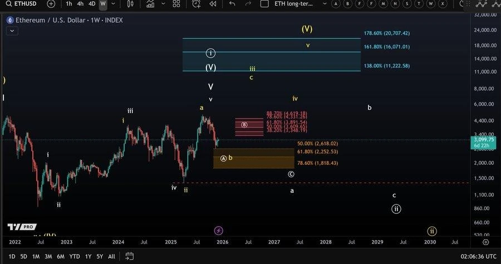The width and height of the screenshot is (501, 264).
Task: Open the indicator templates grid
Action: pyautogui.click(x=176, y=4)
